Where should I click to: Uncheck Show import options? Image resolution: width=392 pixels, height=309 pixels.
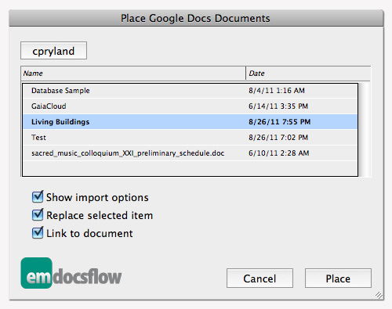click(x=38, y=197)
